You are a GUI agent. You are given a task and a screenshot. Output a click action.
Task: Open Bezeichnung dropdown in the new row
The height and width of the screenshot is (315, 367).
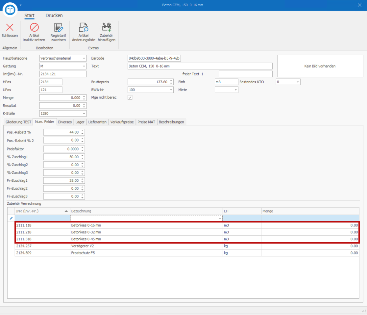(x=220, y=218)
